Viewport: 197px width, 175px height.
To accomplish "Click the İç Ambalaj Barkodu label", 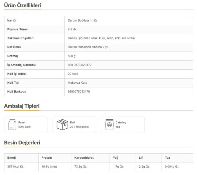I will click(21, 65).
